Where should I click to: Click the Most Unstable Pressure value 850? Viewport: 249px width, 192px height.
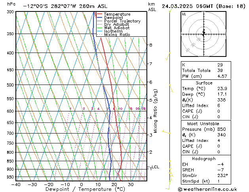222,129
